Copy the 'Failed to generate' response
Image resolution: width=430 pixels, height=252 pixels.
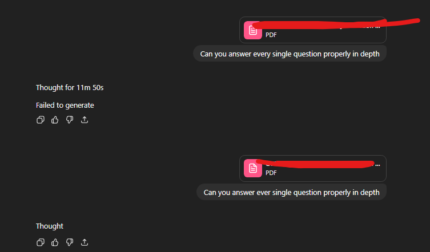click(x=41, y=120)
